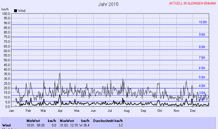Select the Dez month label on the x-axis

[x=193, y=111]
